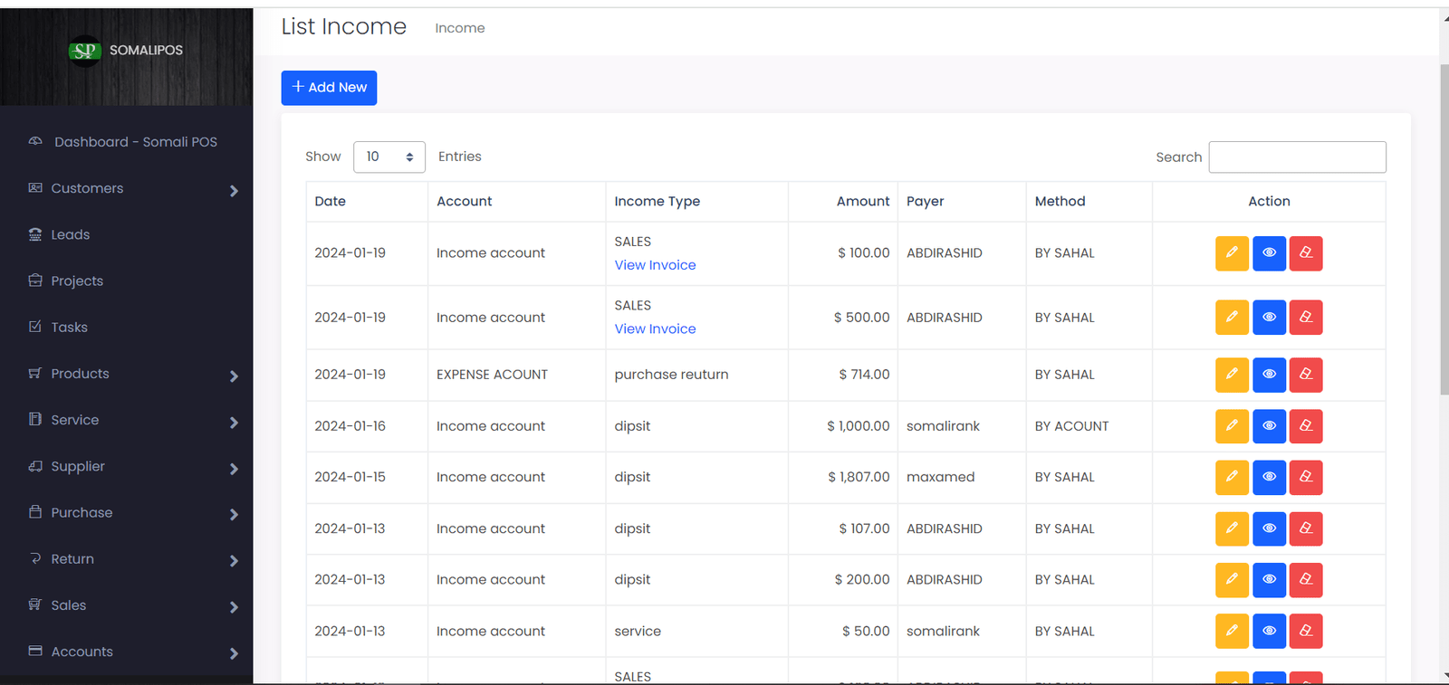The height and width of the screenshot is (685, 1449).
Task: View the $50.00 service row
Action: (x=1269, y=632)
